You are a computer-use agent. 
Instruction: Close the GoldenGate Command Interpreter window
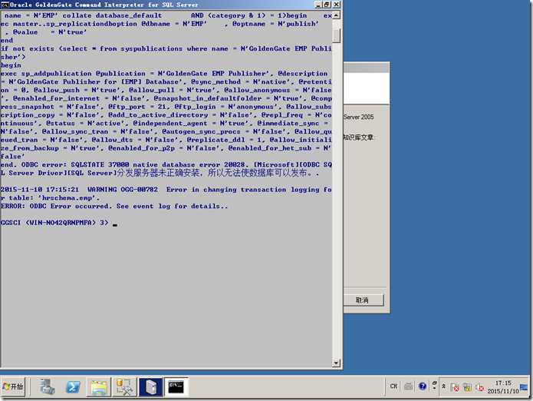pos(336,5)
